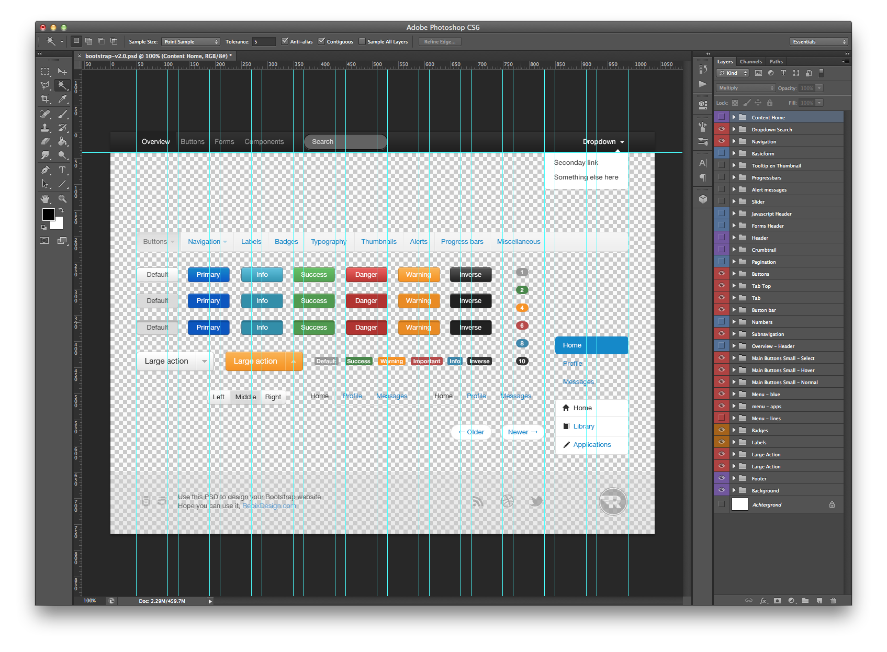Select the Layers tab
887x652 pixels.
coord(725,61)
